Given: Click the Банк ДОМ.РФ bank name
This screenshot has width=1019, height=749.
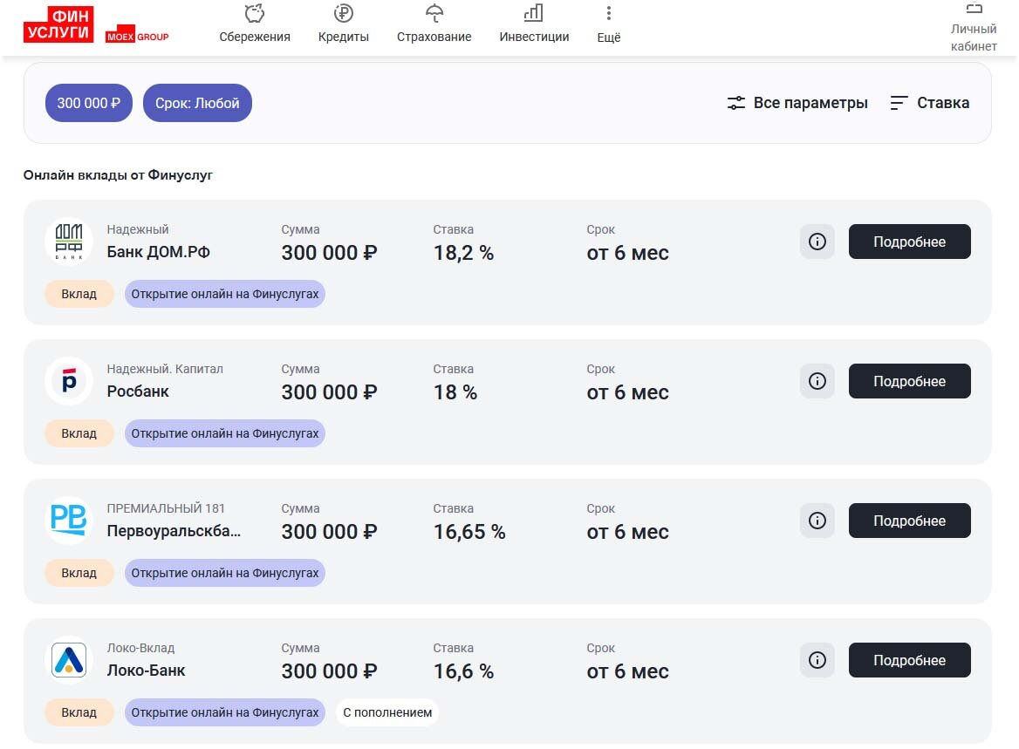Looking at the screenshot, I should pos(159,252).
